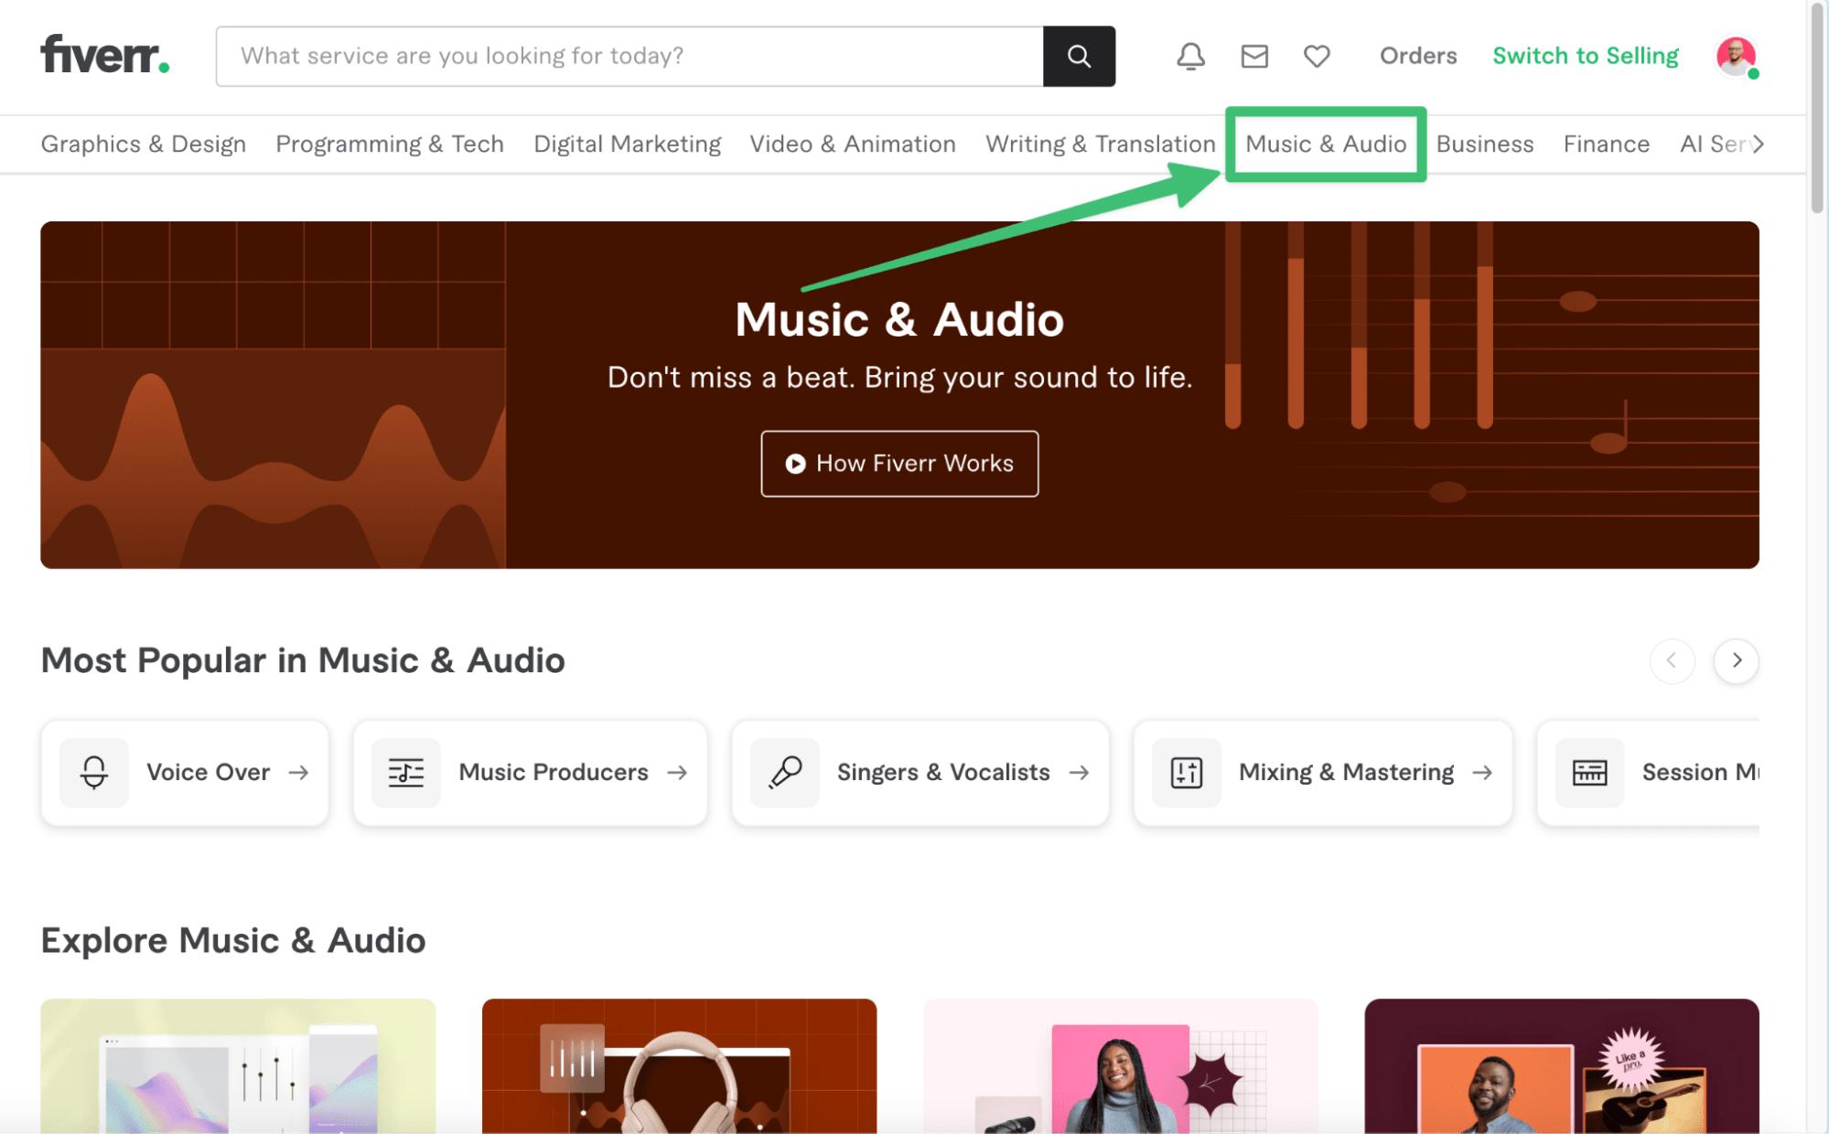Open the Voice Over card
The width and height of the screenshot is (1829, 1134).
[x=185, y=773]
